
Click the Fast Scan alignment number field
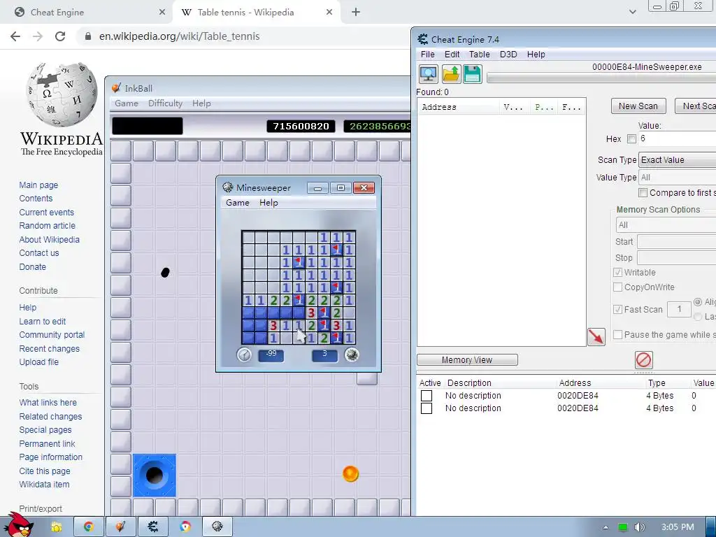pos(679,310)
